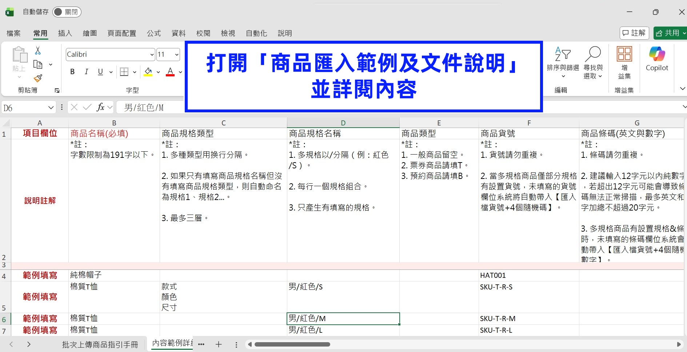687x352 pixels.
Task: Click the 共用 share button
Action: click(669, 33)
